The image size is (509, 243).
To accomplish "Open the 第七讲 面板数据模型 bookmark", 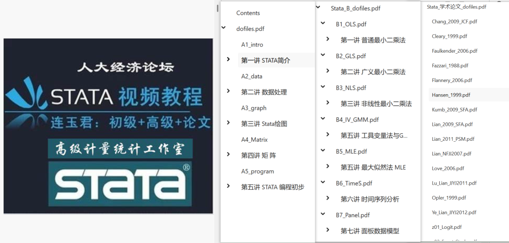I will (369, 231).
